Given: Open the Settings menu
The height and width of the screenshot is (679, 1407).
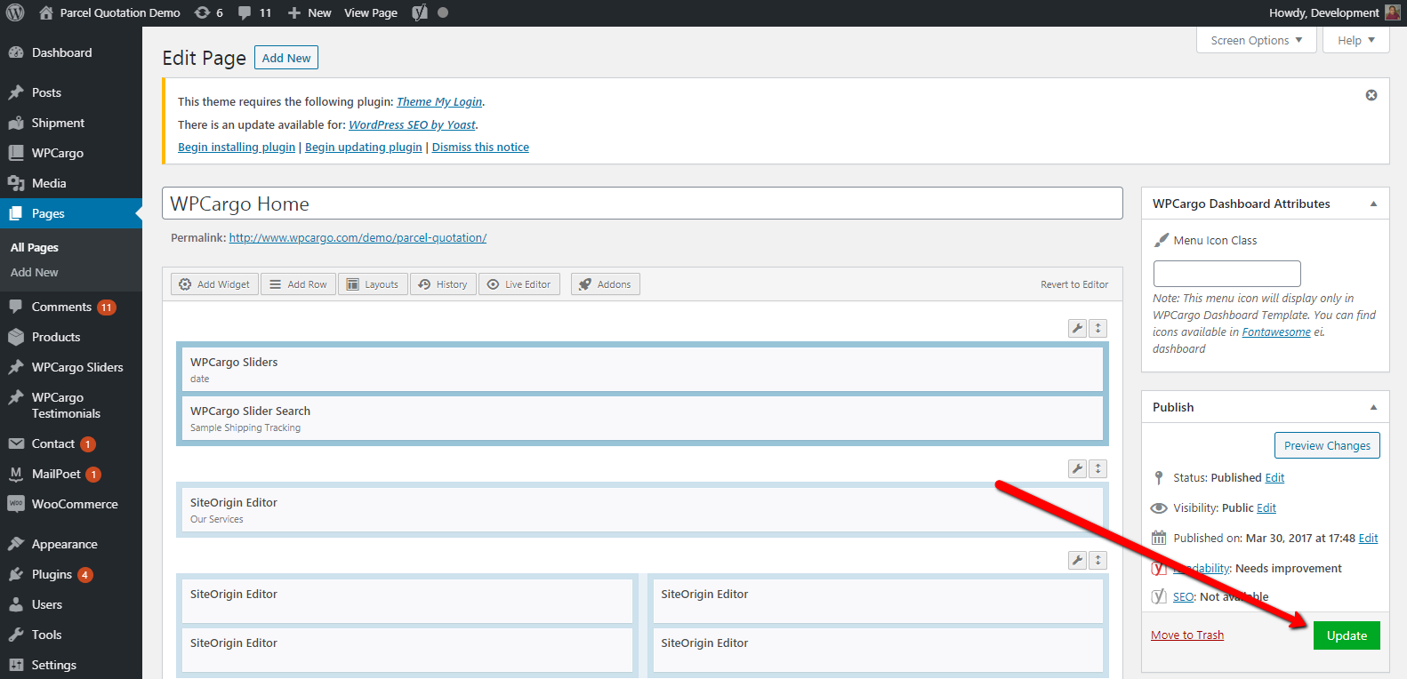Looking at the screenshot, I should [71, 665].
